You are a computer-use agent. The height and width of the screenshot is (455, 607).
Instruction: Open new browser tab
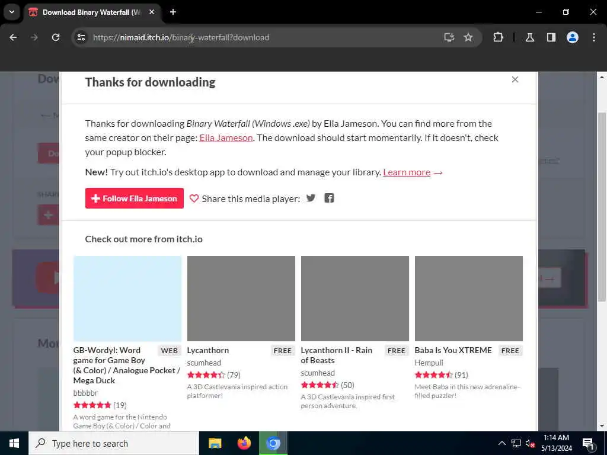pos(173,12)
